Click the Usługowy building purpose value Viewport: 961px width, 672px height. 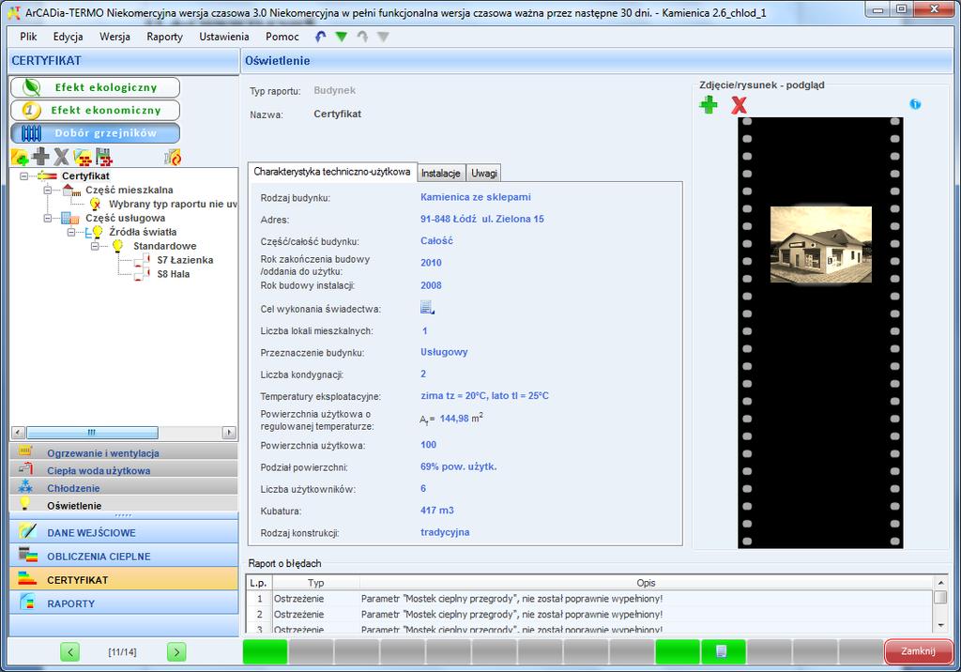[444, 352]
